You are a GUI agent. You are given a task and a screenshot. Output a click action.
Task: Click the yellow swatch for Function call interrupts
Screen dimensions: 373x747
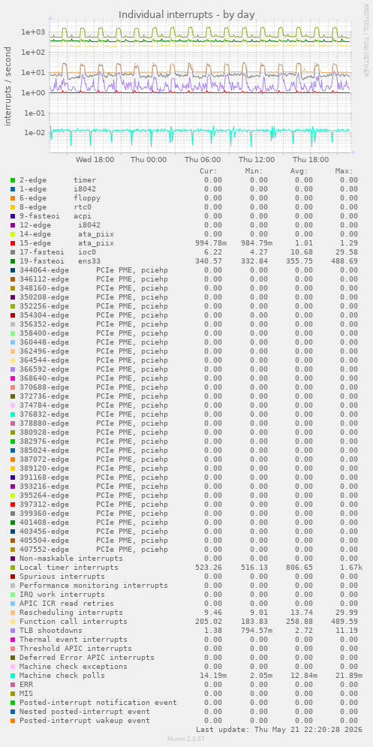[13, 621]
